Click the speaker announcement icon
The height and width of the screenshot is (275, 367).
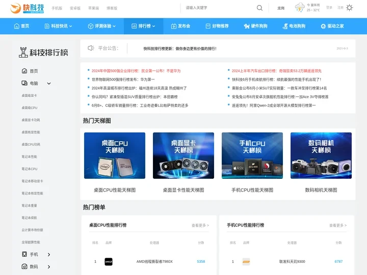[x=91, y=48]
